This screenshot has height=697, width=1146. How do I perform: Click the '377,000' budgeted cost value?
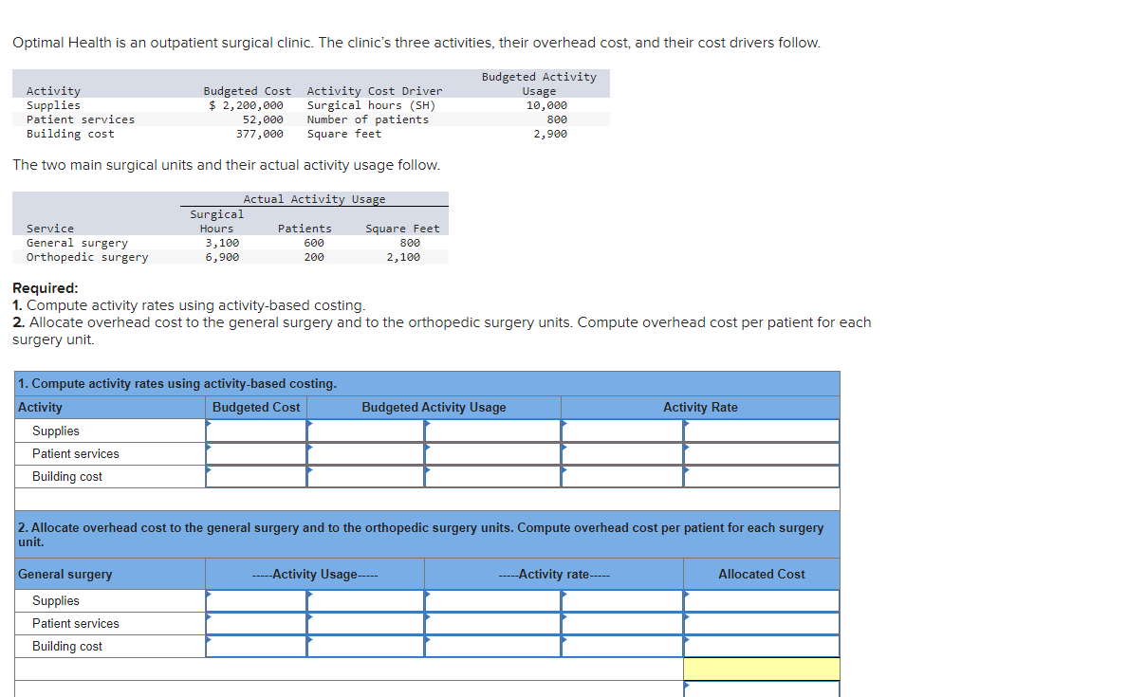(259, 134)
